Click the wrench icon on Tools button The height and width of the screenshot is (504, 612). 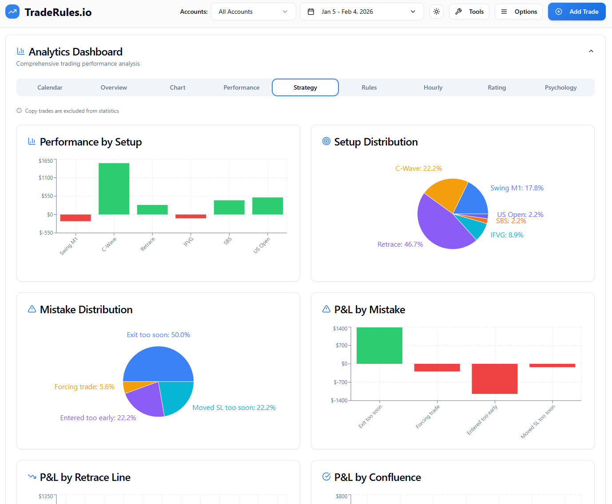[459, 12]
